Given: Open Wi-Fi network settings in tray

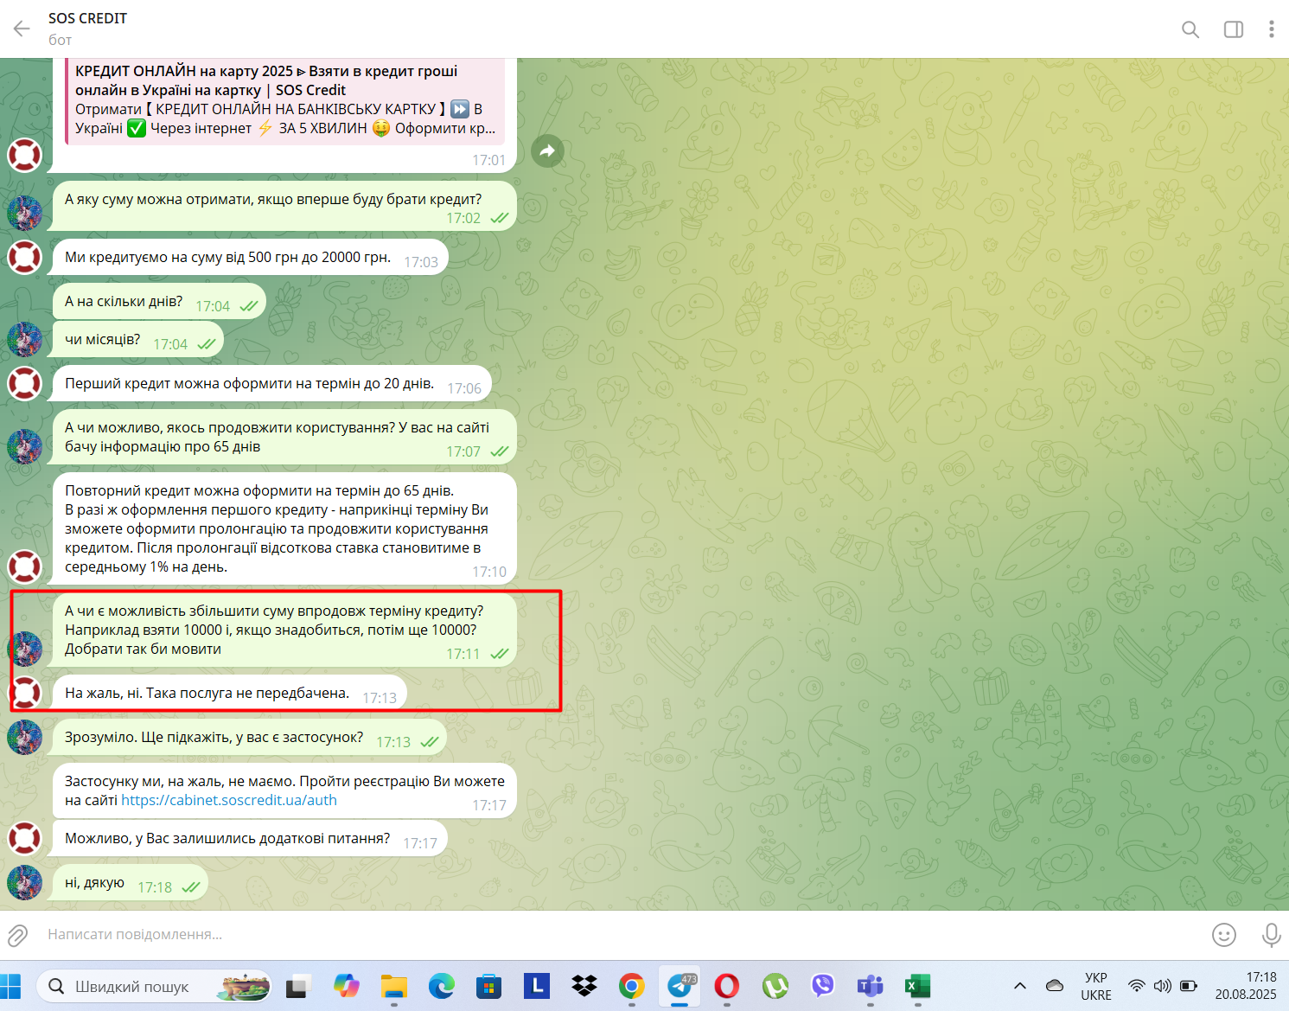Looking at the screenshot, I should pyautogui.click(x=1137, y=986).
